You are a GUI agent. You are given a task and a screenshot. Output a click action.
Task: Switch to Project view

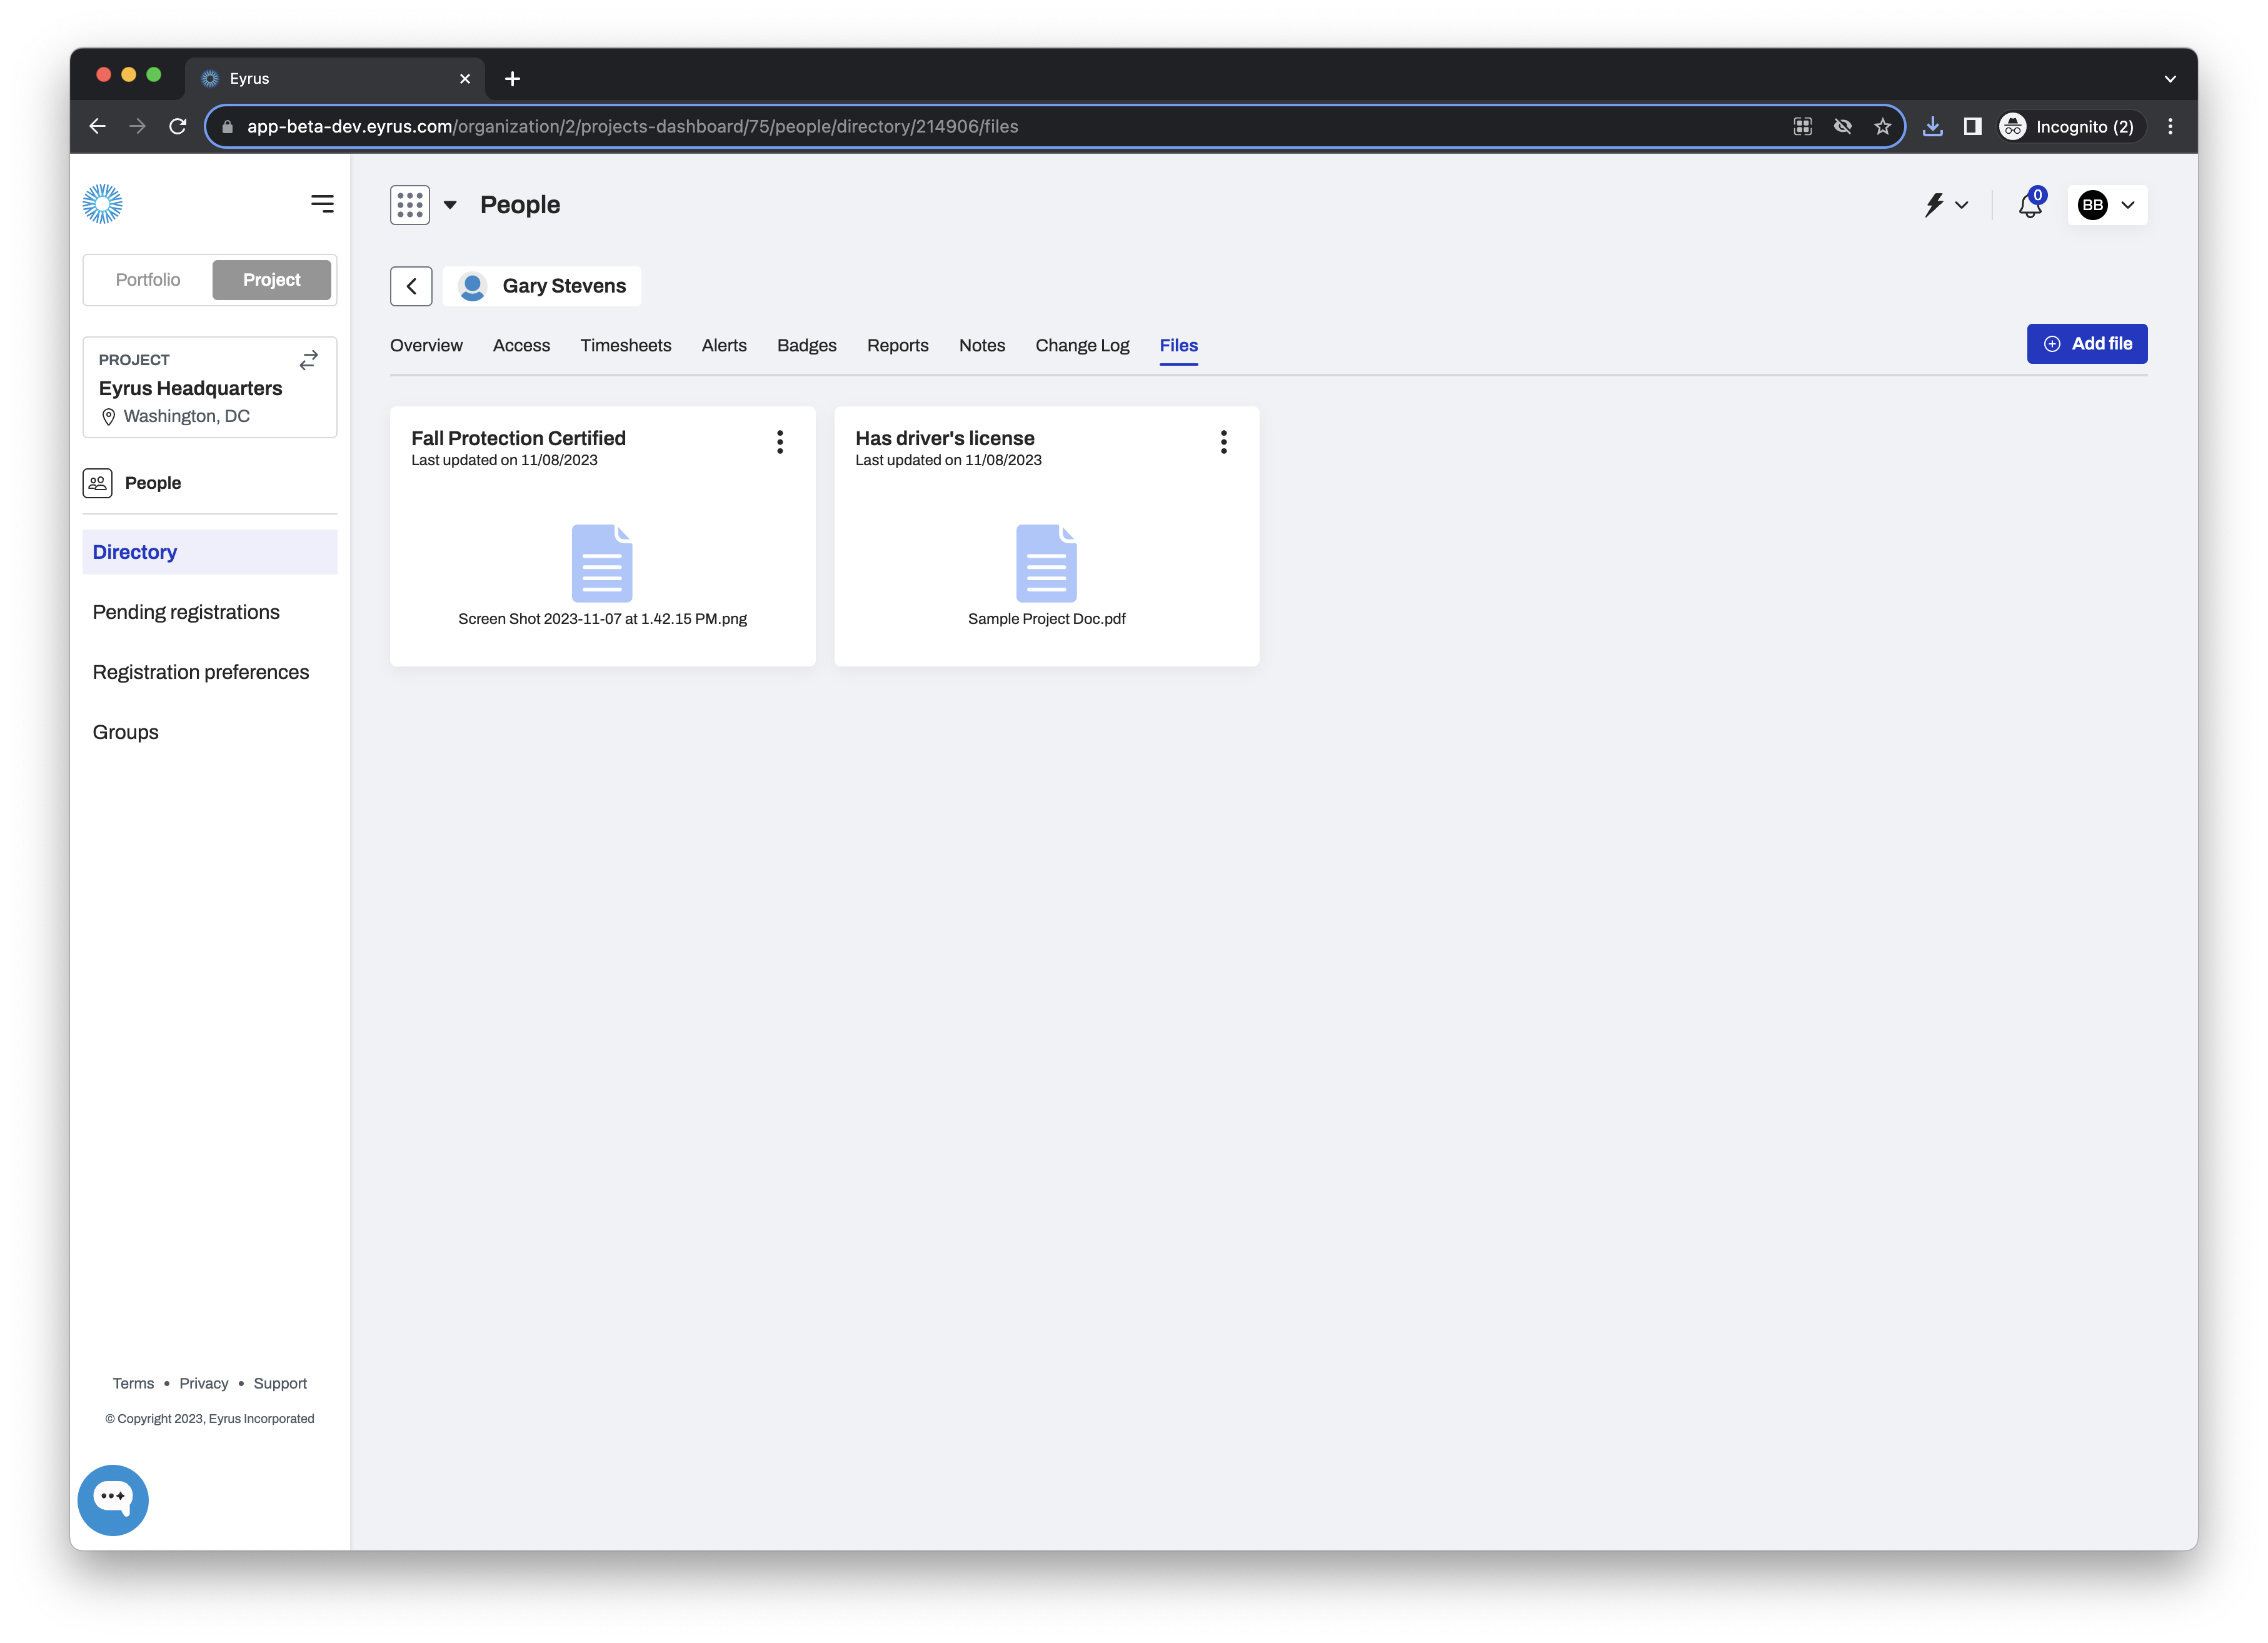272,280
